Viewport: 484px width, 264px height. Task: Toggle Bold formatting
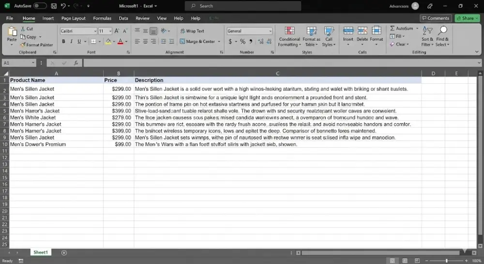(x=63, y=41)
